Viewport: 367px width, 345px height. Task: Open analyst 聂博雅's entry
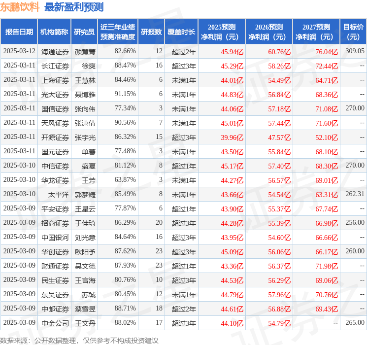tap(85, 94)
